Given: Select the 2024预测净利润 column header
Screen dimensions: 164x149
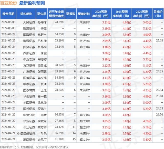Looking at the screenshot, I should 101,14.
